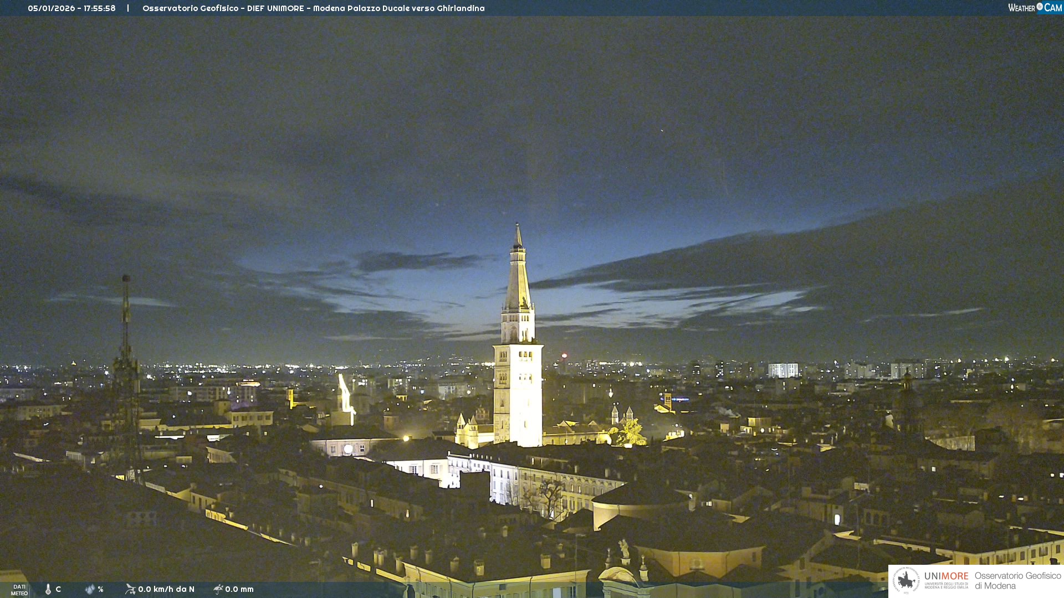Viewport: 1064px width, 598px height.
Task: Click the 0.0 mm rainfall reading
Action: point(239,589)
